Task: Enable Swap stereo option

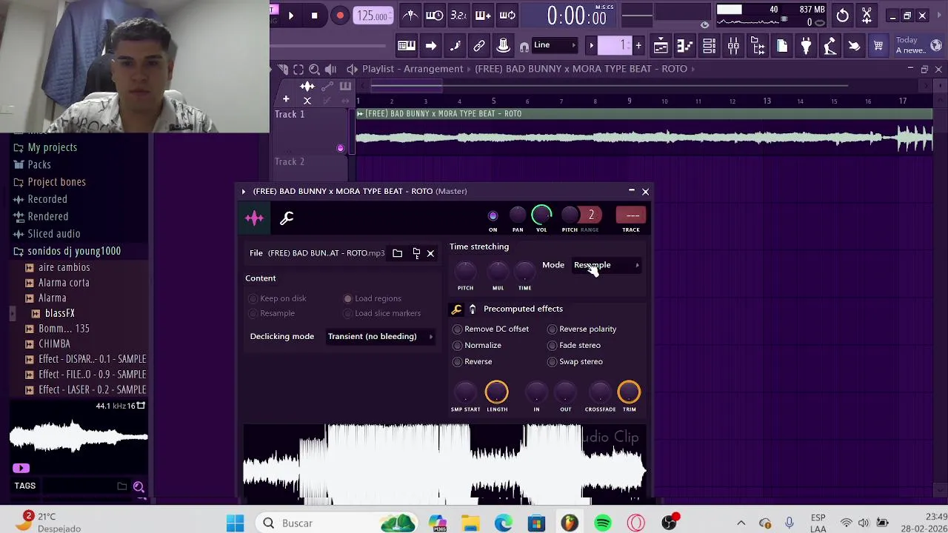Action: click(x=575, y=361)
